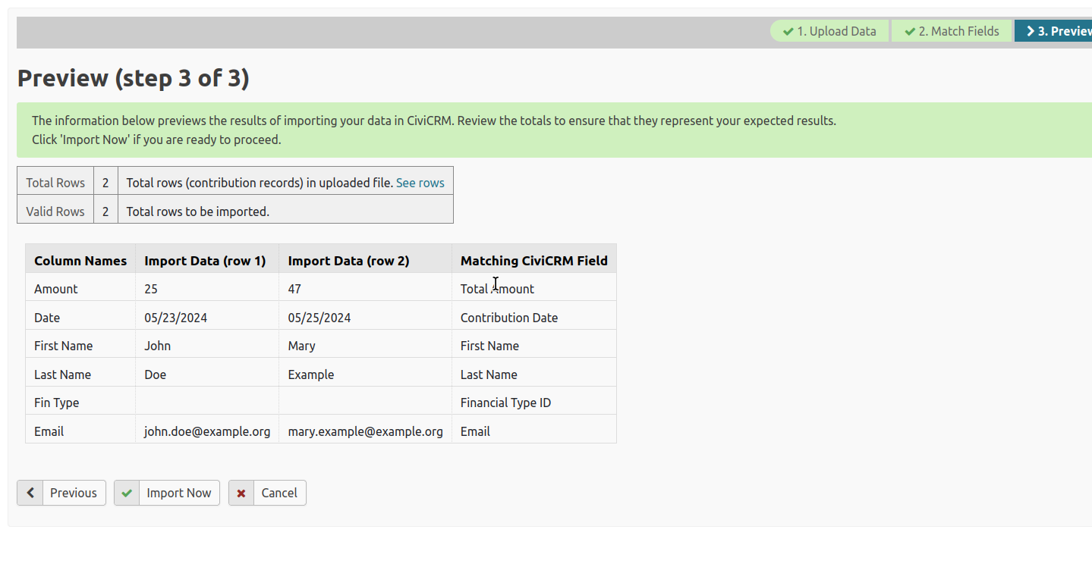This screenshot has height=586, width=1092.
Task: Click the left chevron icon beside Previous
Action: click(30, 493)
